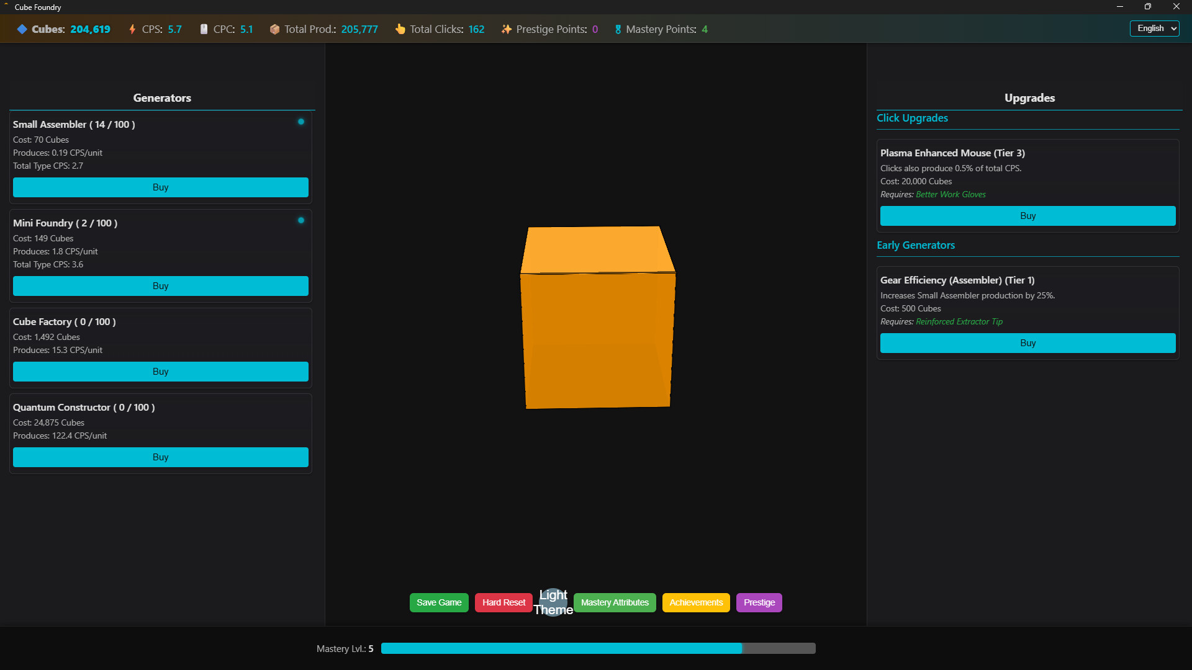Buy the Plasma Enhanced Mouse upgrade
Viewport: 1192px width, 670px height.
(1027, 215)
